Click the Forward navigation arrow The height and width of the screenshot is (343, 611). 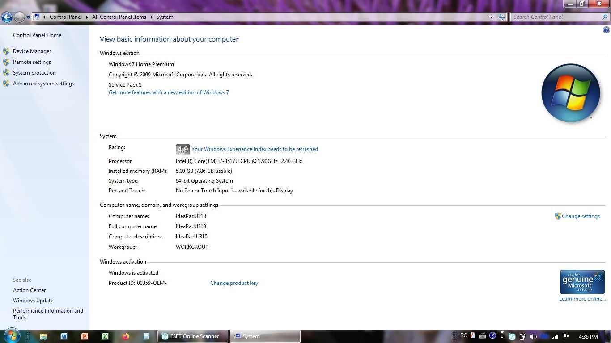click(19, 17)
